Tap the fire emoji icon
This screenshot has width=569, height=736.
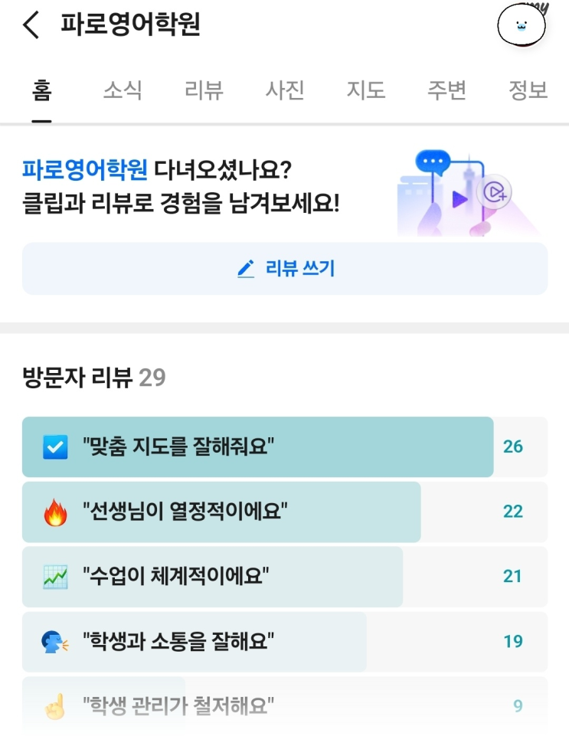(x=55, y=511)
